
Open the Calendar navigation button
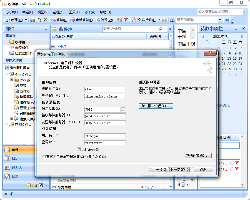[19, 159]
